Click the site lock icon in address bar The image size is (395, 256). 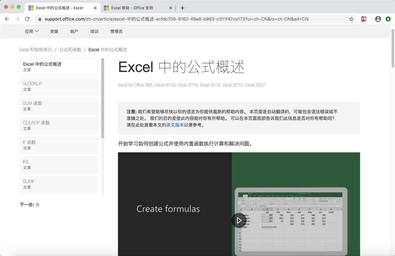pos(40,19)
